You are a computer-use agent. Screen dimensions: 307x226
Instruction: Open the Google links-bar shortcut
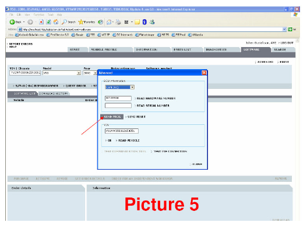pyautogui.click(x=77, y=35)
